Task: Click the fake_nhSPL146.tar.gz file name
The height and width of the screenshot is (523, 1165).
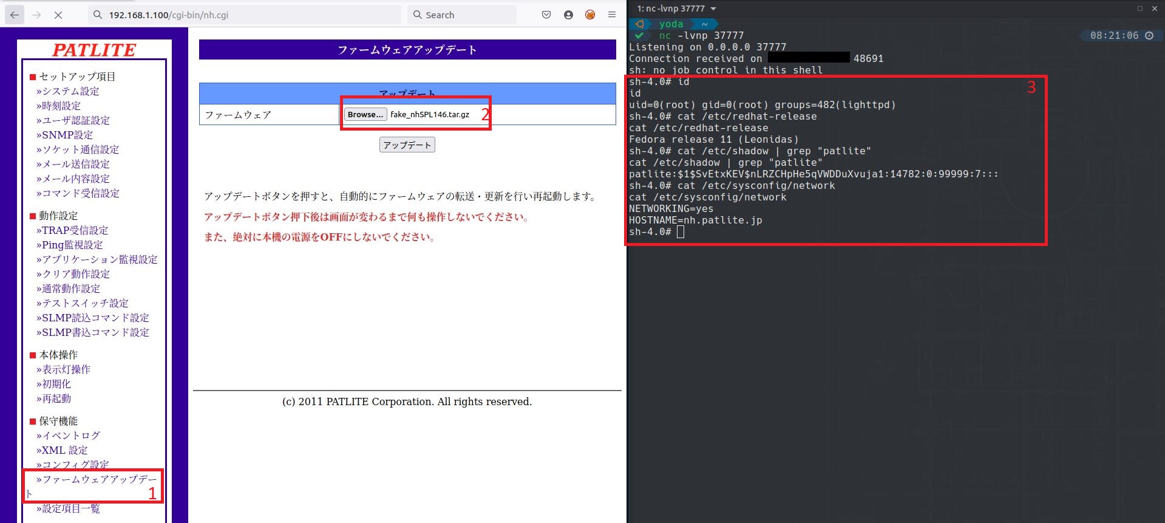Action: 430,114
